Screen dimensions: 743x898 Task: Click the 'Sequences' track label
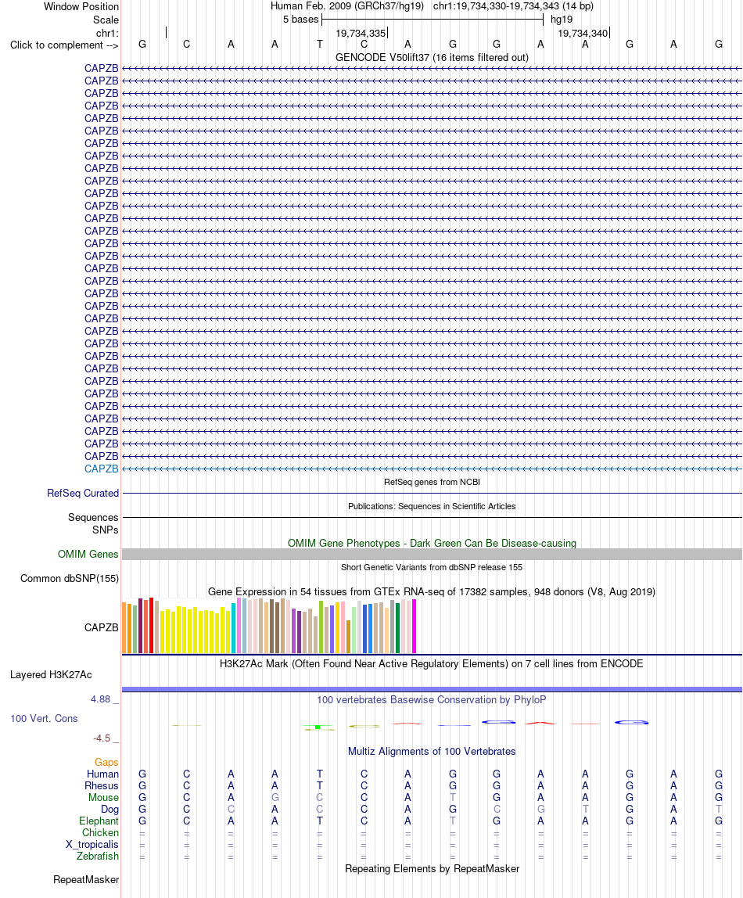[93, 517]
